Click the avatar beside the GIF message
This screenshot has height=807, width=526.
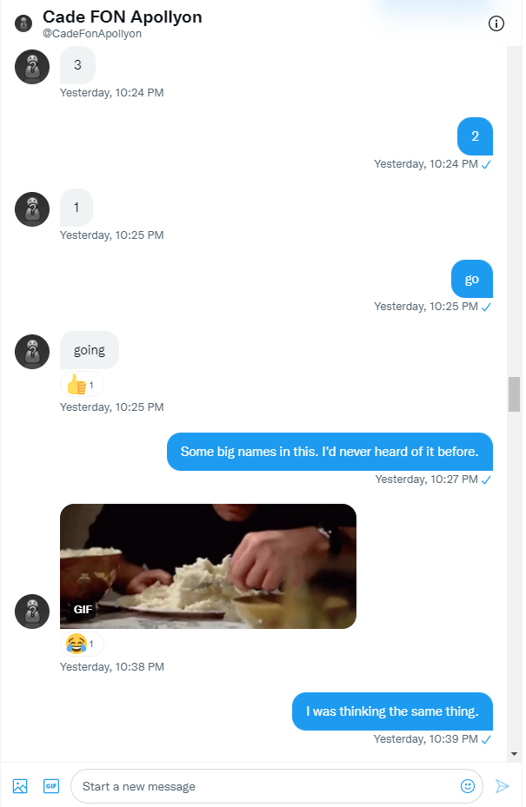point(32,611)
